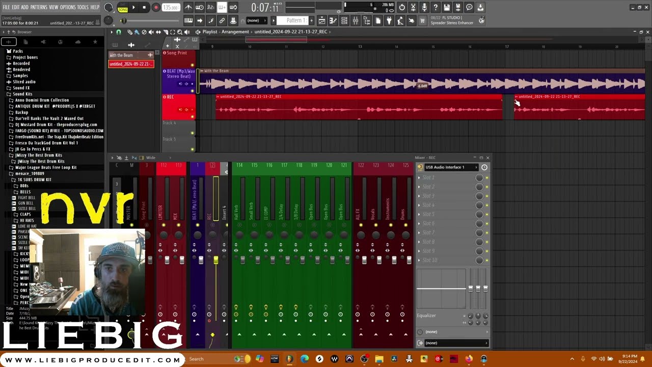Open the FILE menu
652x367 pixels.
pyautogui.click(x=6, y=7)
